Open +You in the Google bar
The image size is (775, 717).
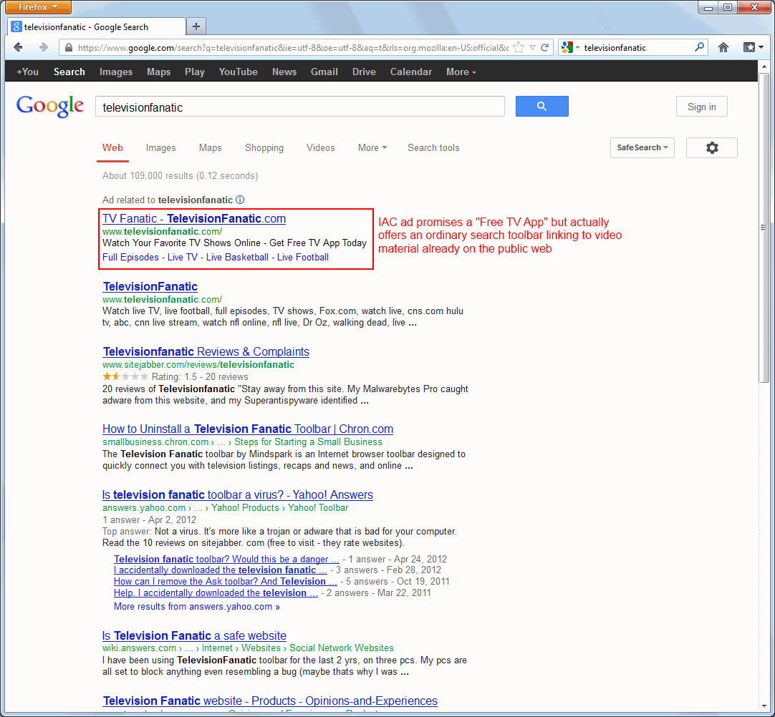[27, 72]
